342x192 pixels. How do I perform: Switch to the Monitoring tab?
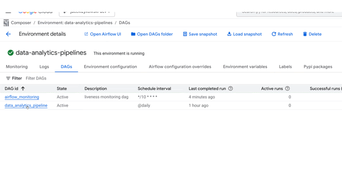[x=17, y=67]
